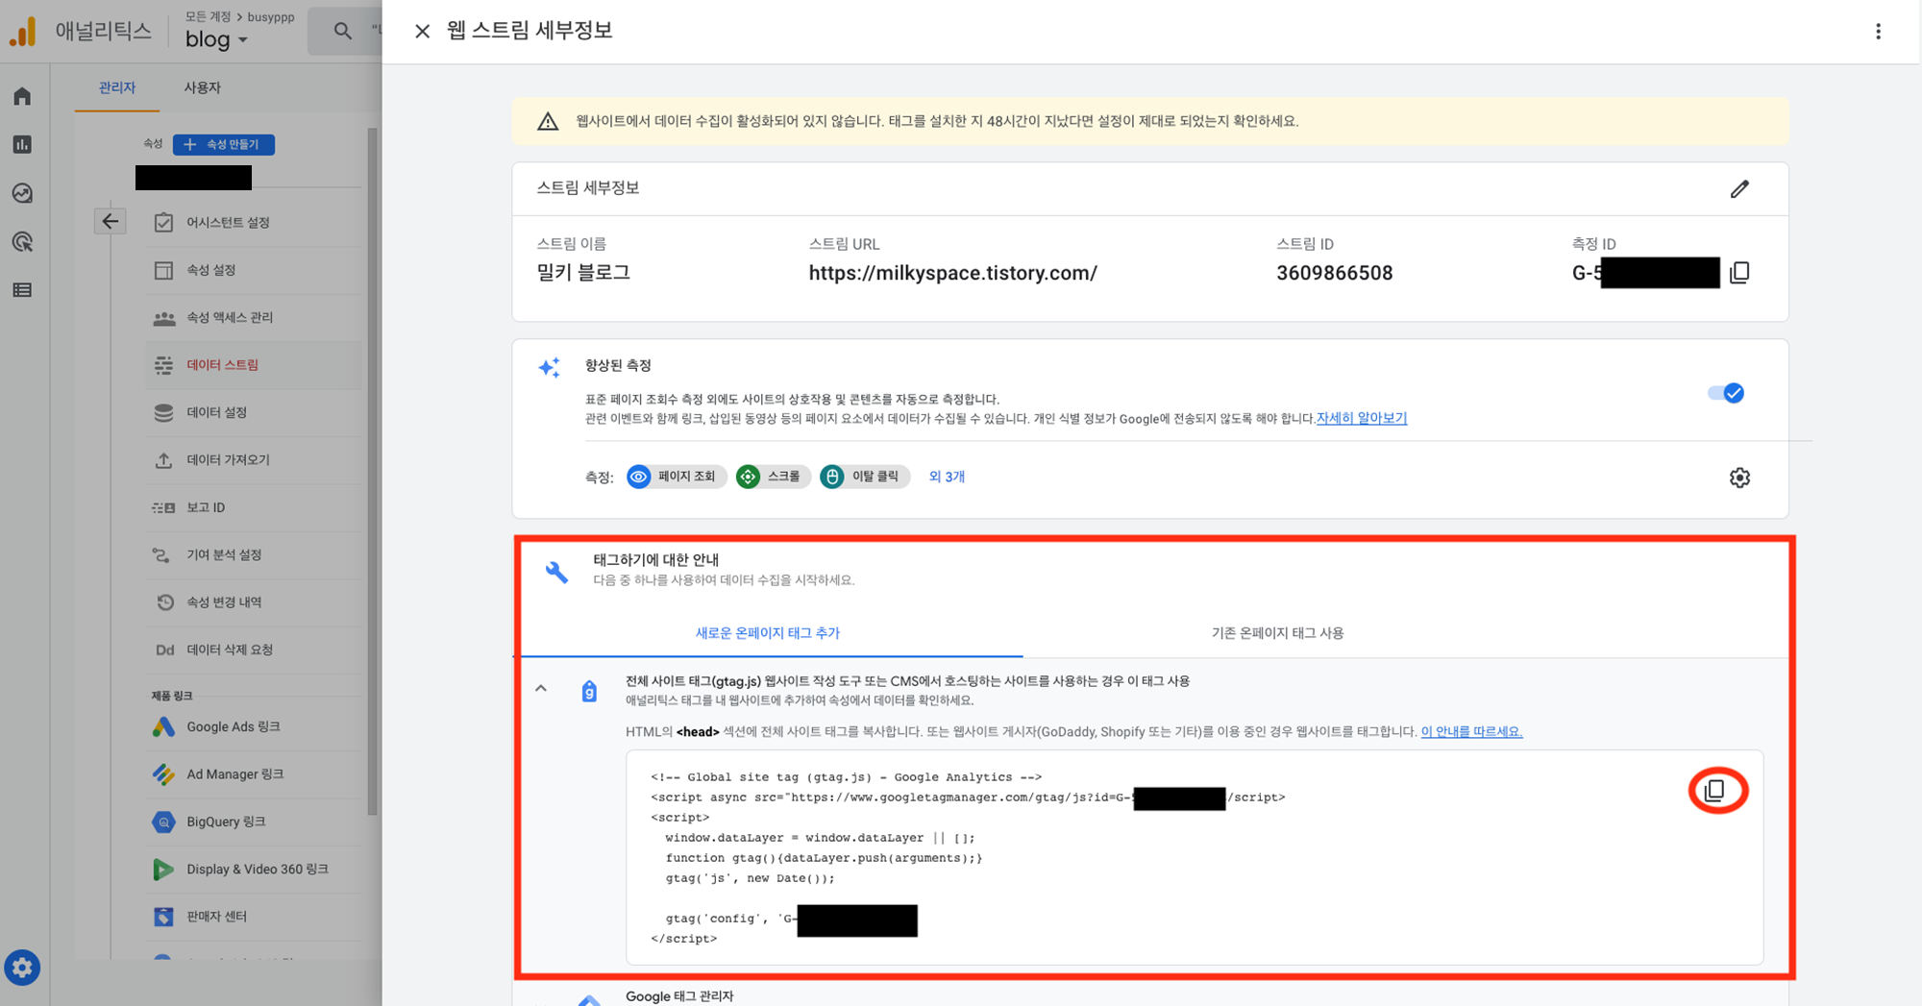Open 보고 ID menu item

coord(254,507)
